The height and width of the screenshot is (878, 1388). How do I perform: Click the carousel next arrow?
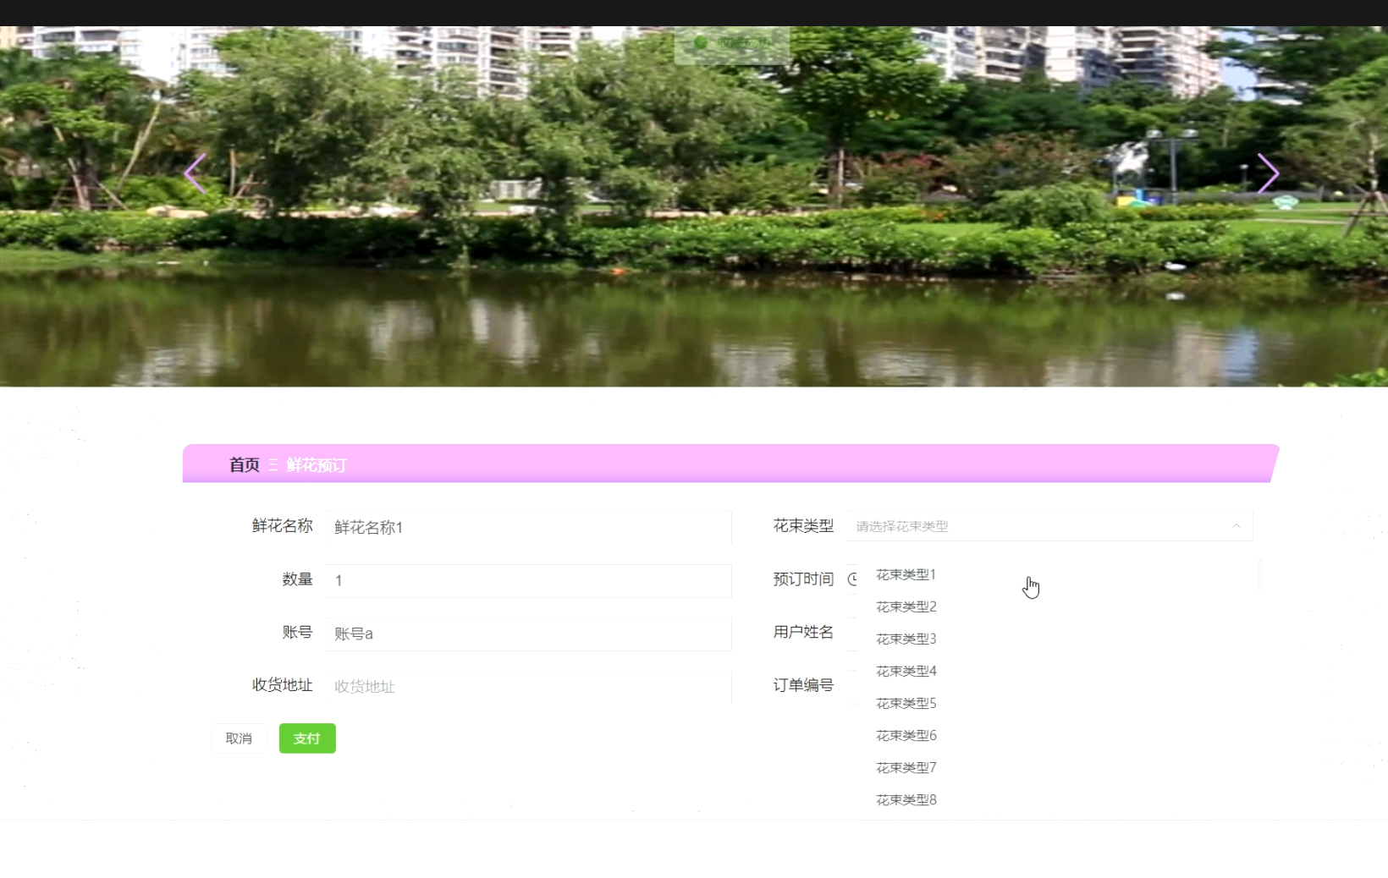coord(1267,174)
